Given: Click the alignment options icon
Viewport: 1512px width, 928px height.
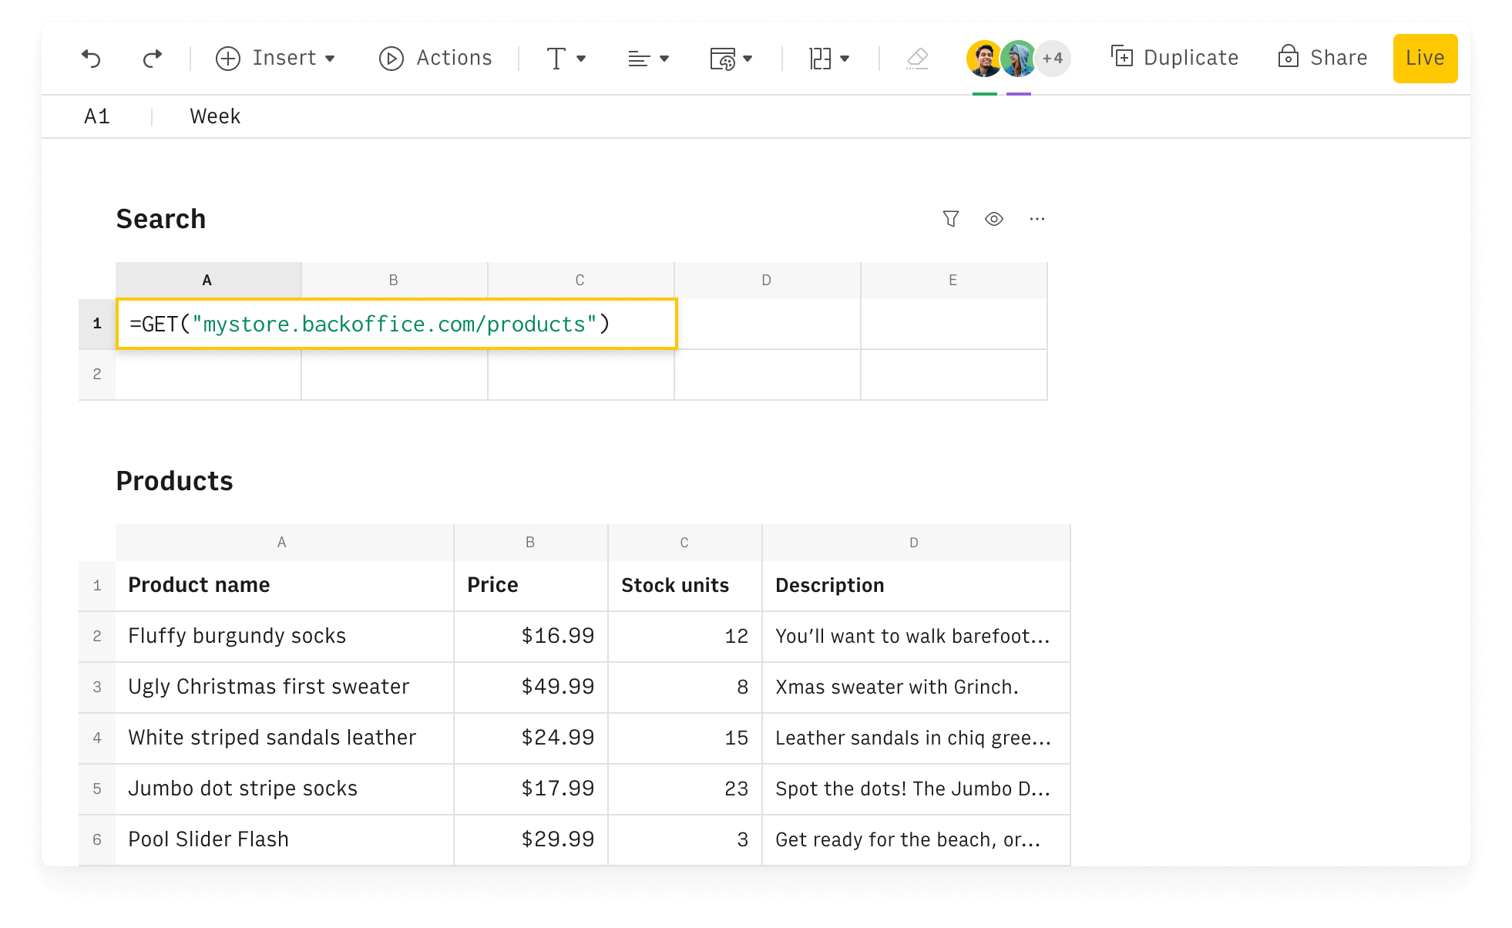Looking at the screenshot, I should [645, 57].
